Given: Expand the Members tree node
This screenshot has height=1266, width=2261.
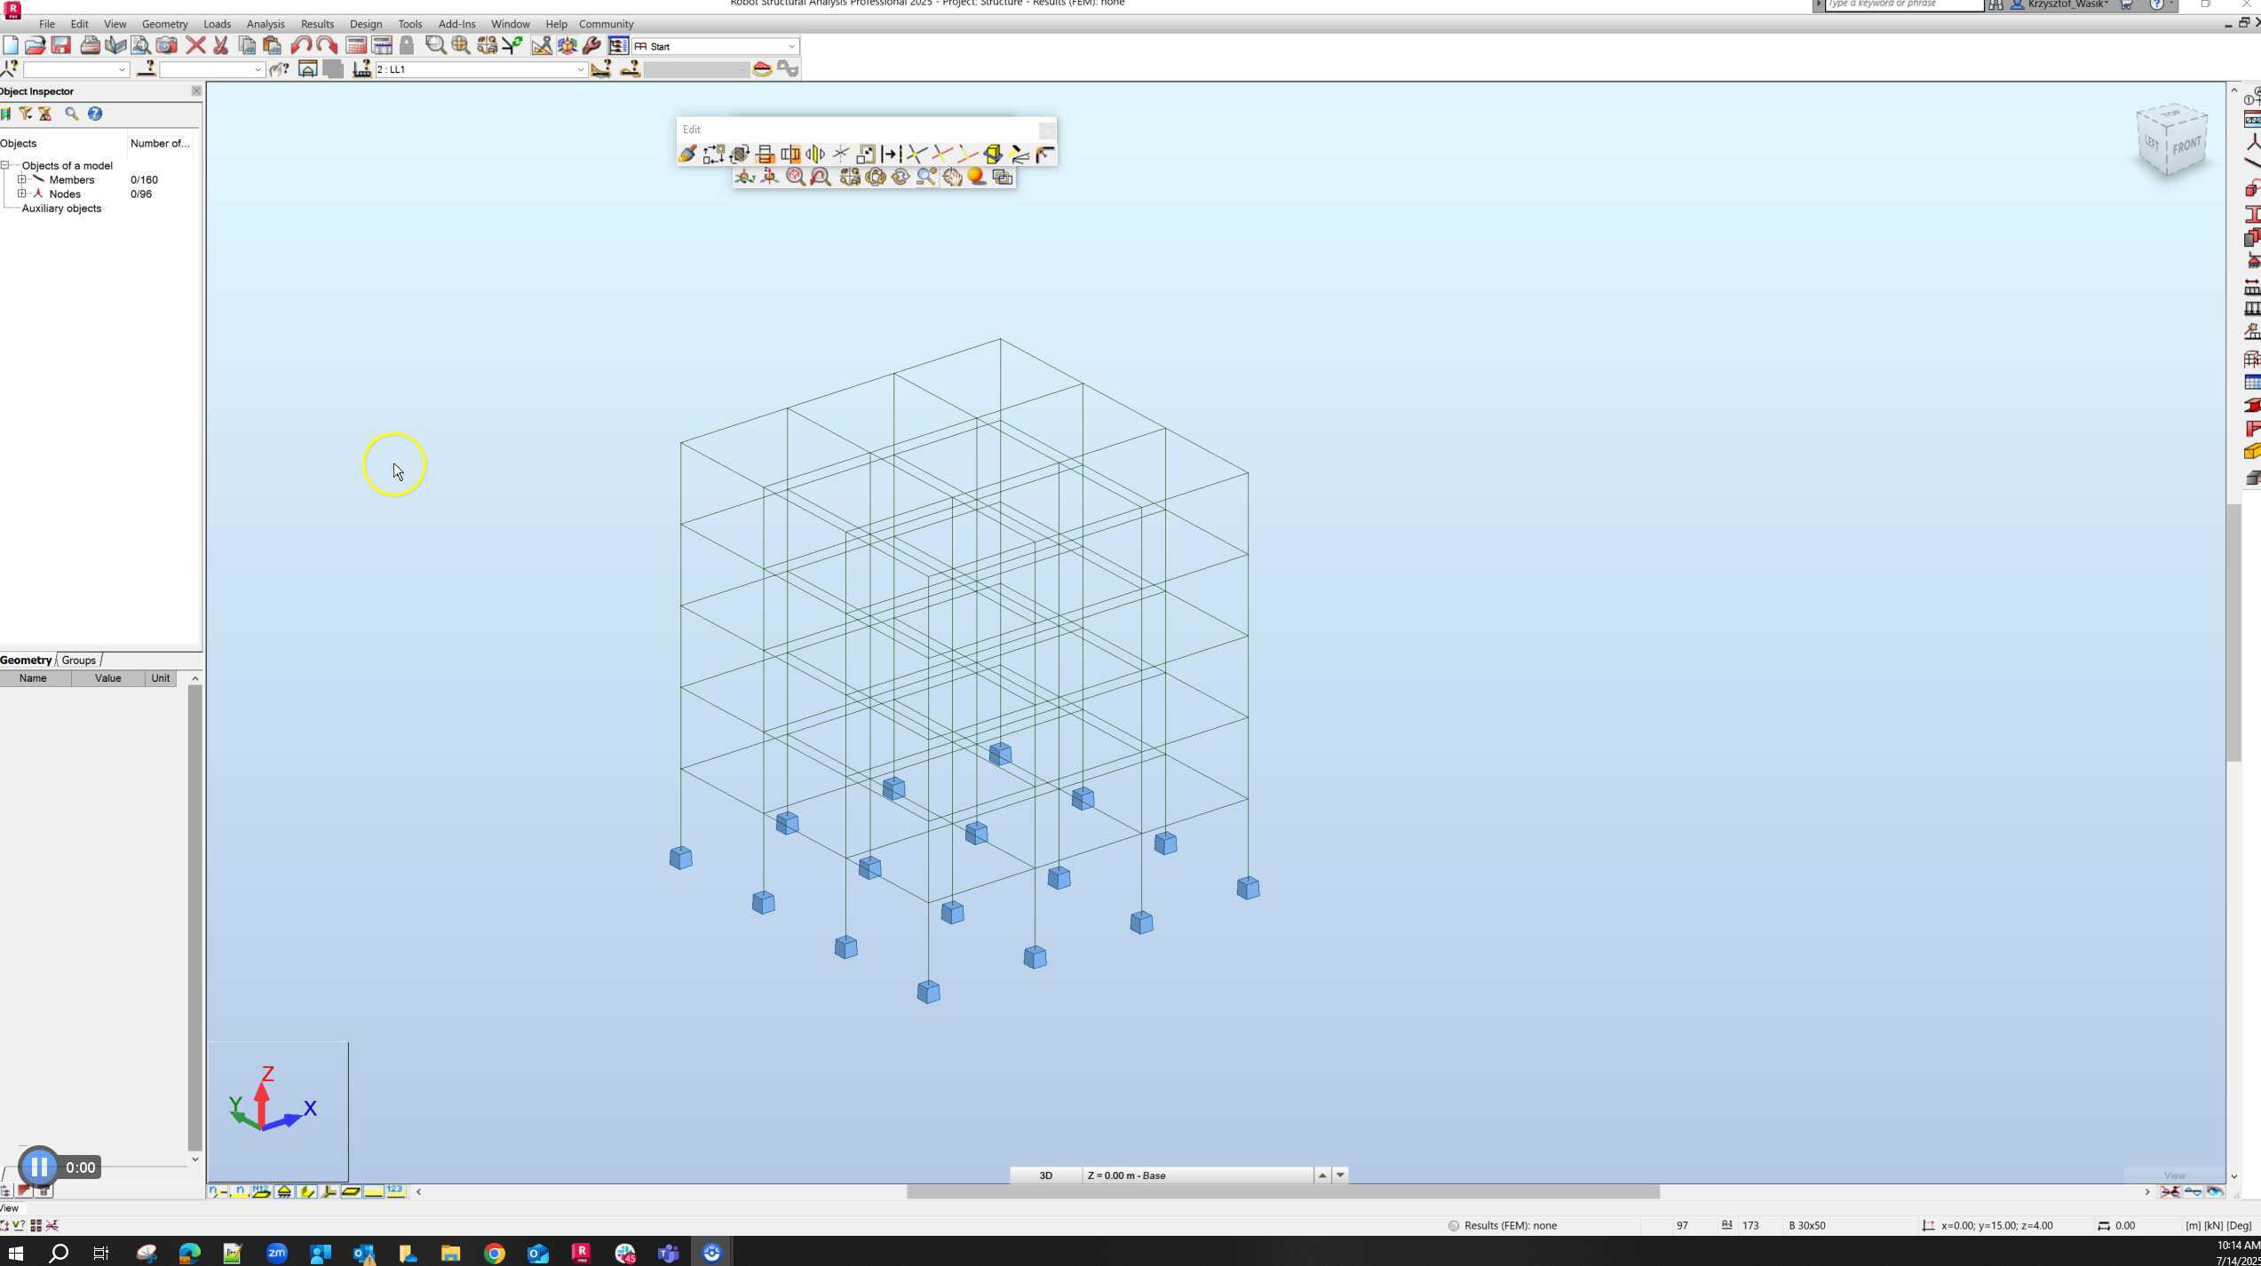Looking at the screenshot, I should click(x=21, y=179).
